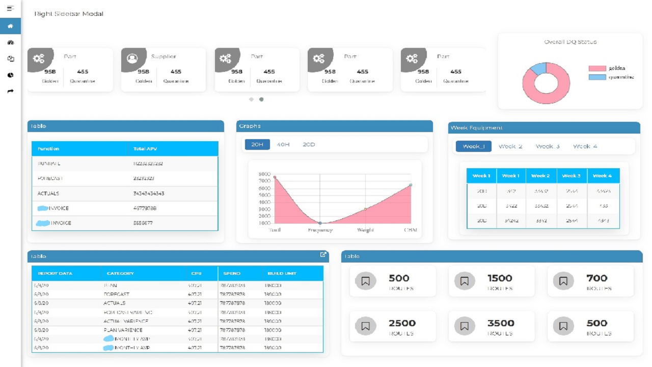Click the user avatar icon on the Supplier card
Viewport: 652px width, 367px height.
pyautogui.click(x=132, y=59)
